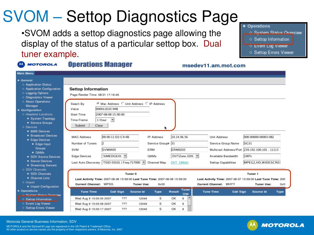This screenshot has height=235, width=314.
Task: Click Settop Information in zoomed Operations inset
Action: 272,39
